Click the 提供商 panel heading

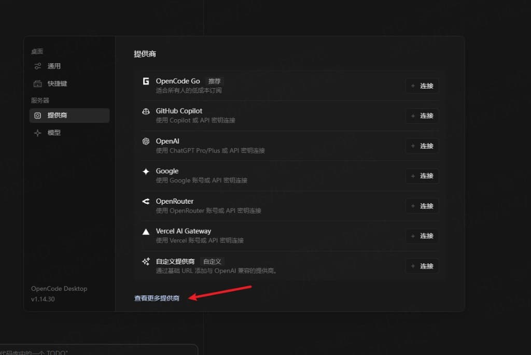pos(145,54)
